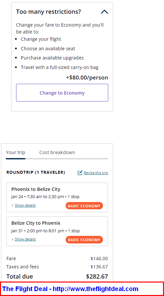Click Basic Economy badge on outbound flight
Screen dimensions: 164x296
pyautogui.click(x=84, y=206)
